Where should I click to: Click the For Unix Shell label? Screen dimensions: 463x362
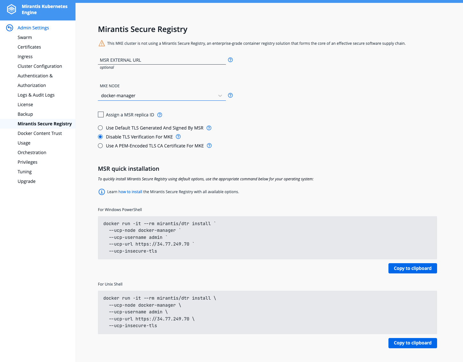pos(110,284)
